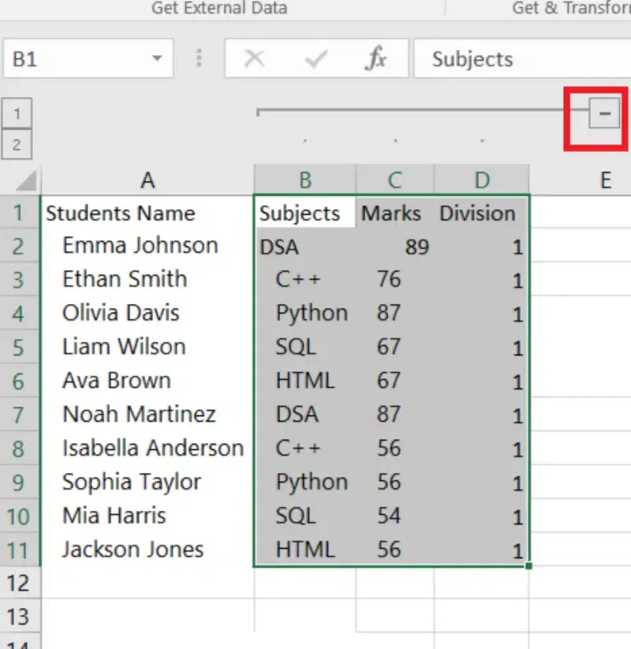Click the Insert Function fx icon
The width and height of the screenshot is (631, 649).
click(x=377, y=59)
